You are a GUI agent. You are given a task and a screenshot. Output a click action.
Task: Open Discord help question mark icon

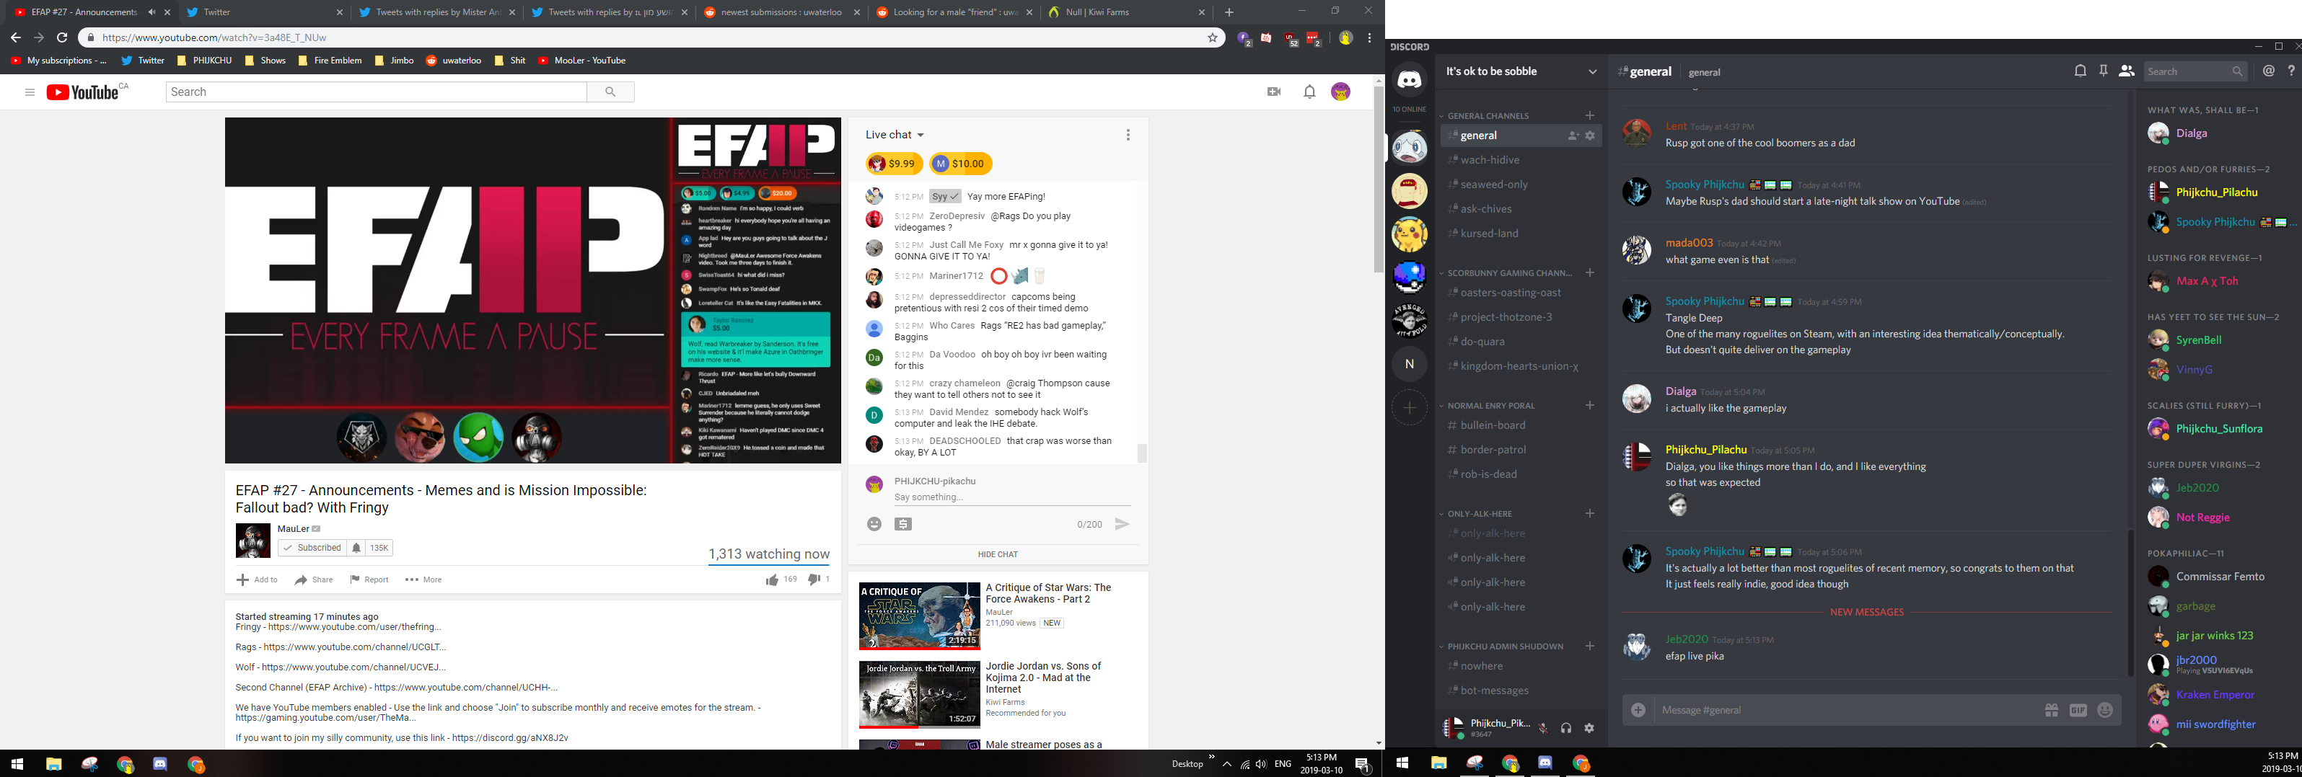click(2291, 71)
